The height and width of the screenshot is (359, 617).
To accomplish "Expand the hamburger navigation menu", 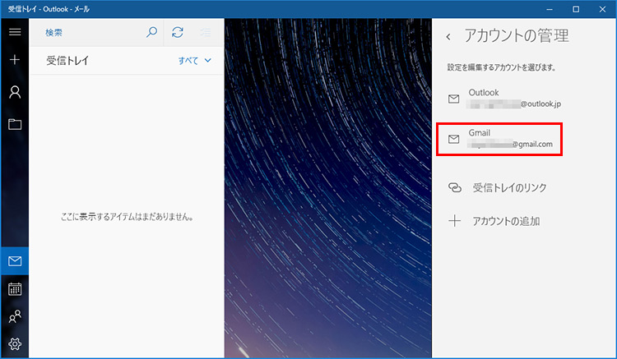I will 14,32.
